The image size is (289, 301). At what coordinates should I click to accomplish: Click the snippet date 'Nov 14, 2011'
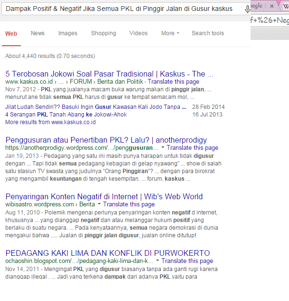coord(22,269)
